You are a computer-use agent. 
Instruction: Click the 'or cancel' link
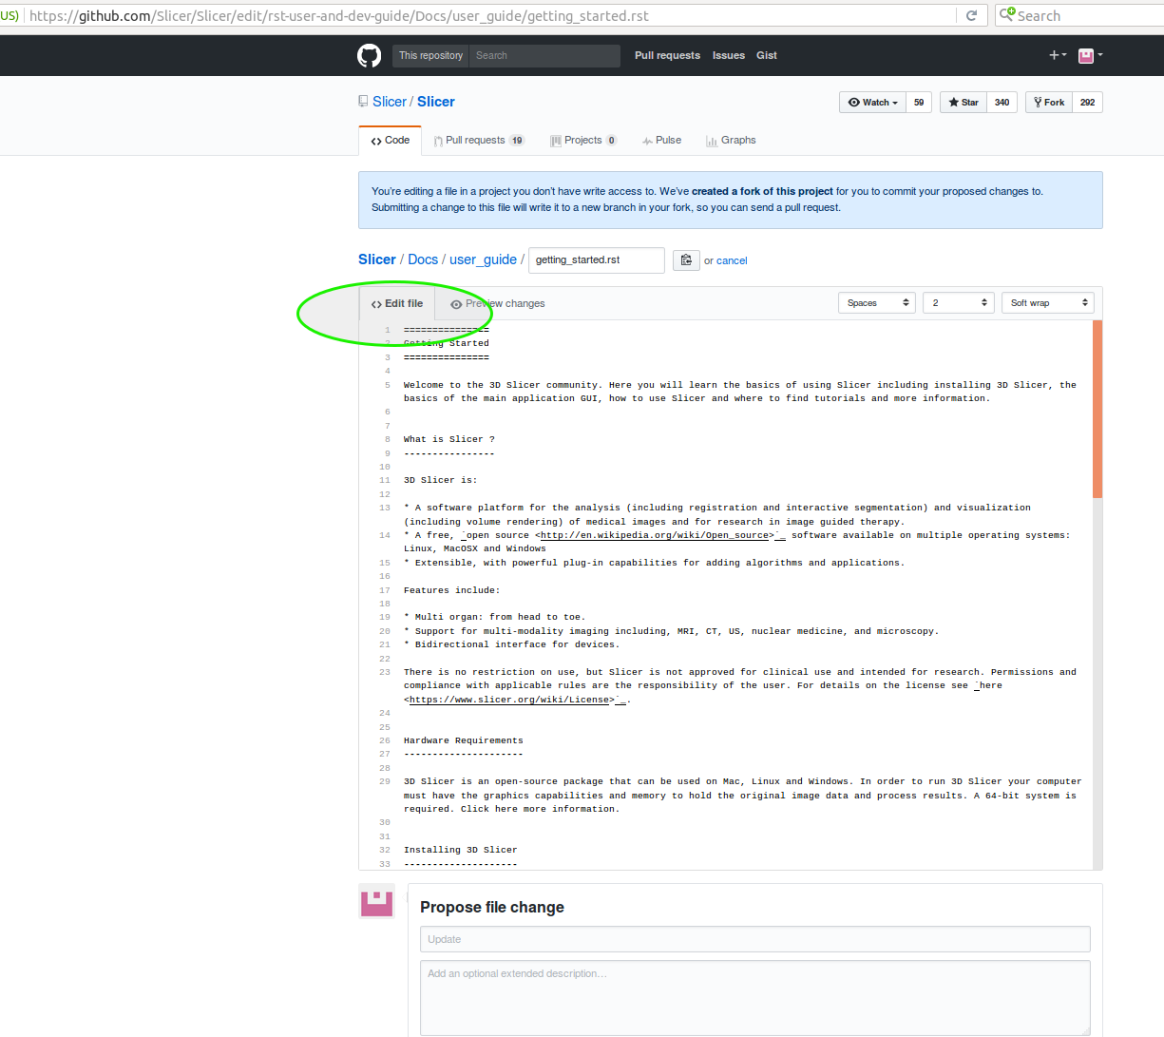725,260
